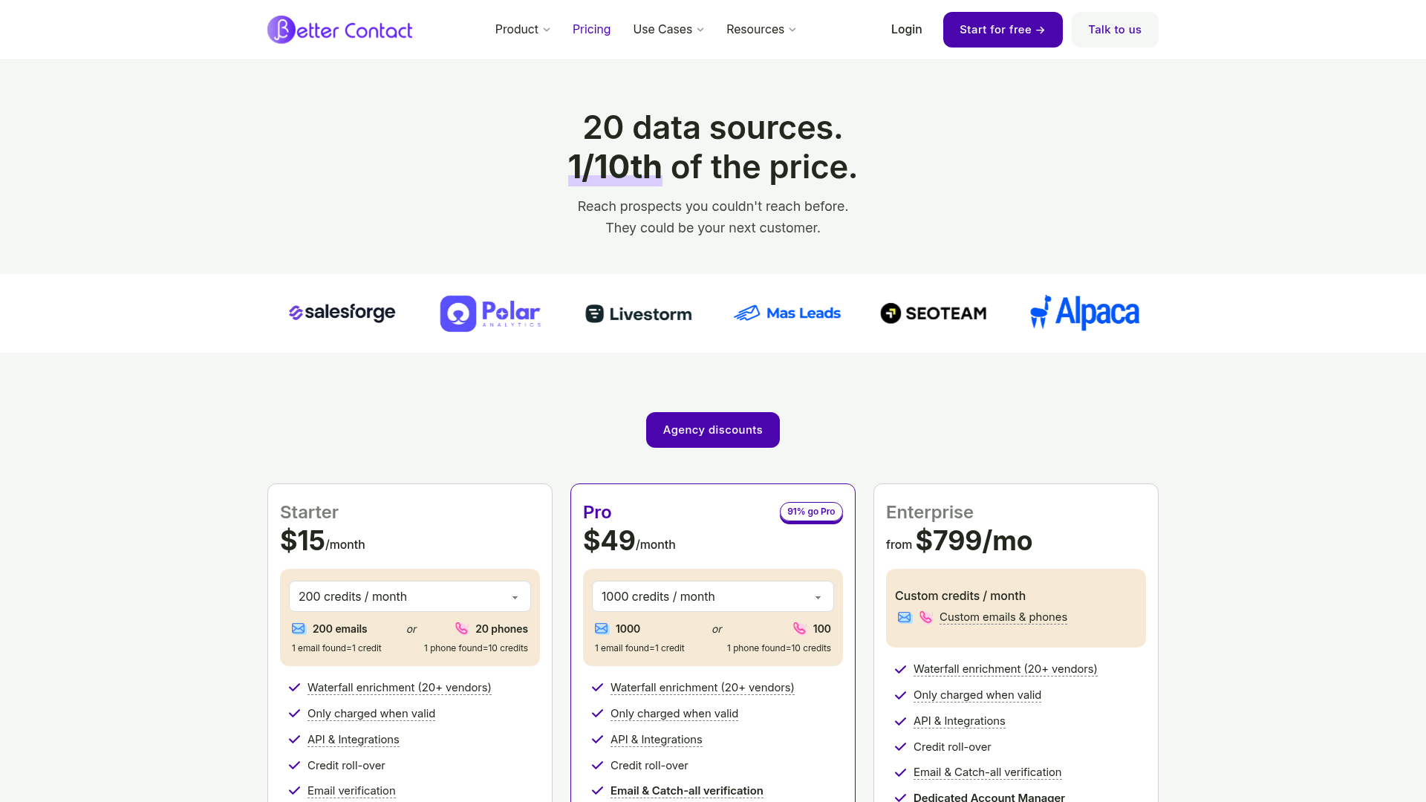Click the 91% go Pro badge
1426x802 pixels.
(x=811, y=512)
